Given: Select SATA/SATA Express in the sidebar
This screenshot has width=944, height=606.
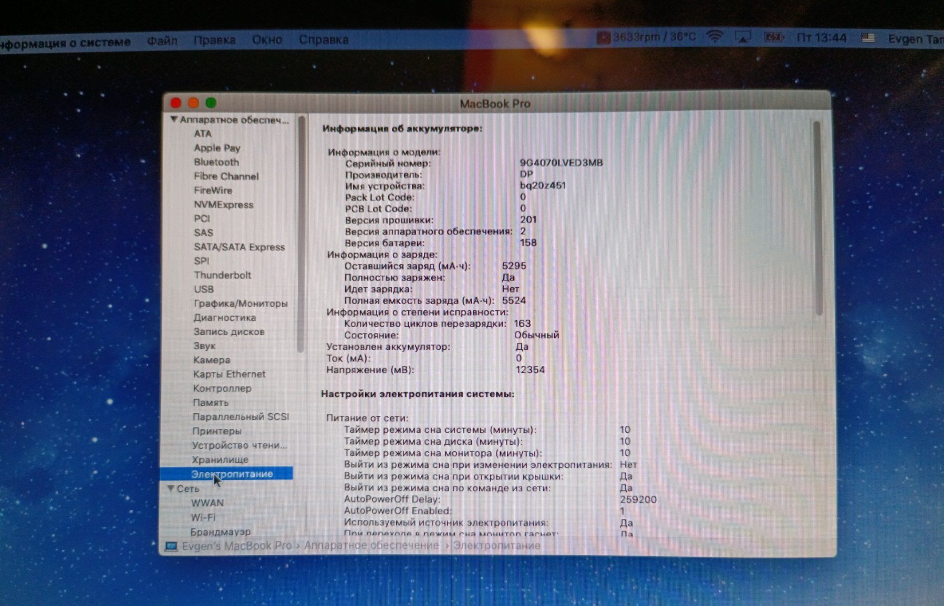Looking at the screenshot, I should (x=239, y=247).
